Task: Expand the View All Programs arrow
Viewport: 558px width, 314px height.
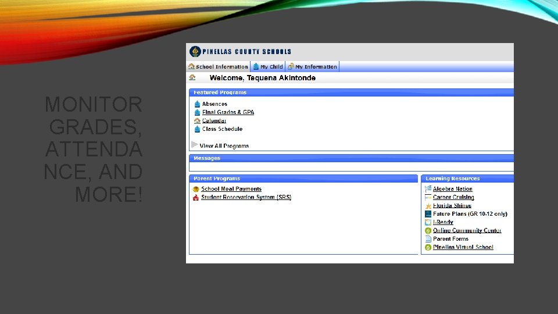Action: click(194, 145)
